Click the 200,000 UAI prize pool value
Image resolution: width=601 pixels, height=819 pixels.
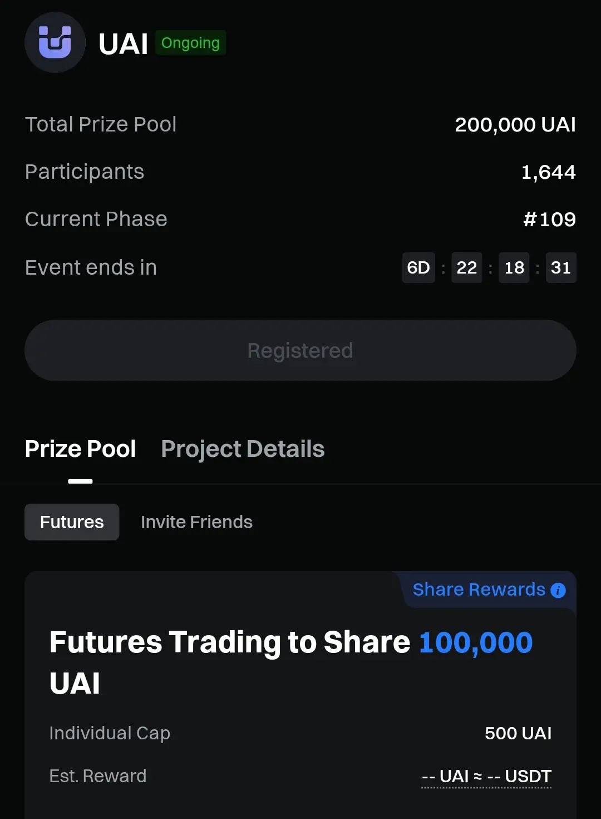515,125
